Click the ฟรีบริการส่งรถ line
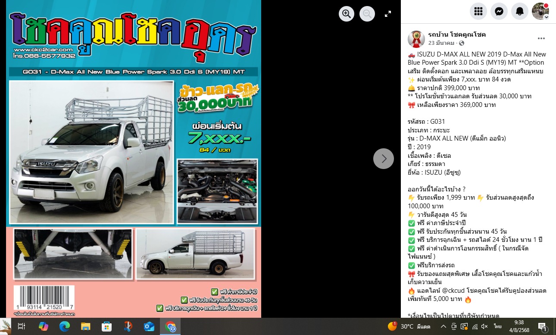Viewport: 556px width, 335px height. 436,265
